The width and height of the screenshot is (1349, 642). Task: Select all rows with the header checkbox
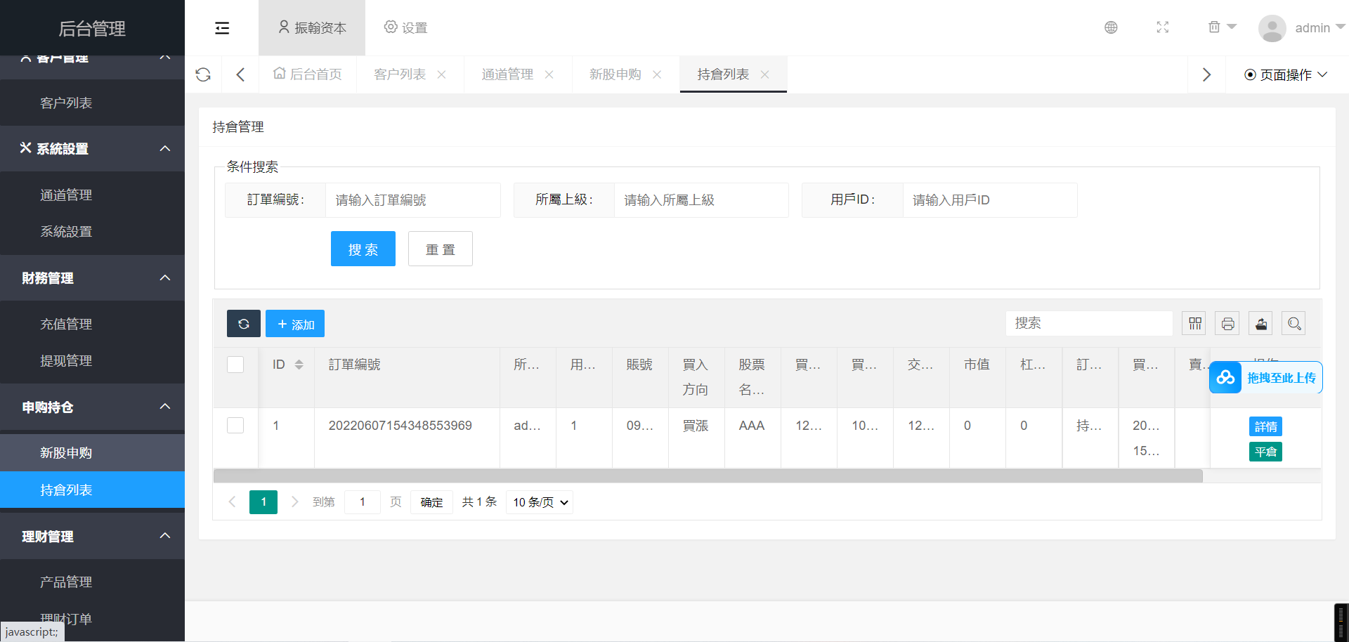pos(235,365)
